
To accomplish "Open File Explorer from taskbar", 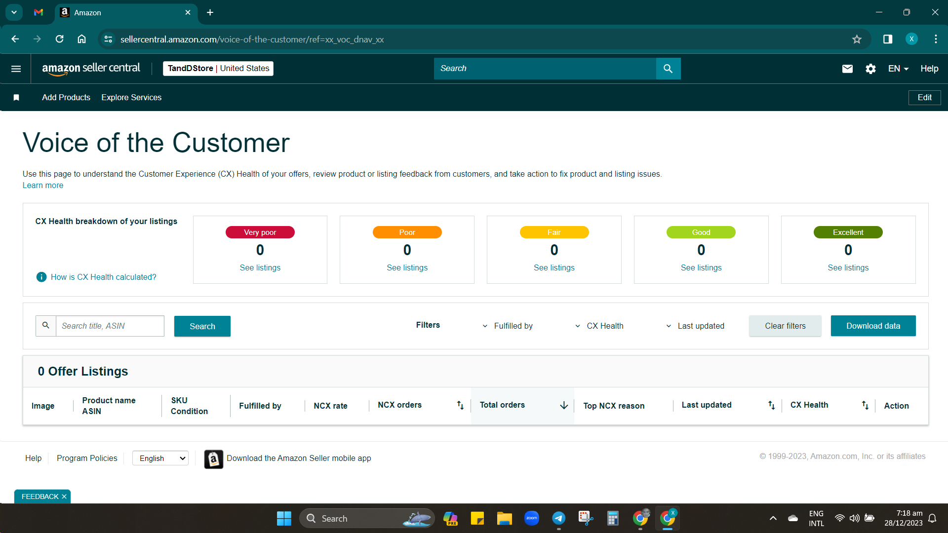I will (504, 519).
